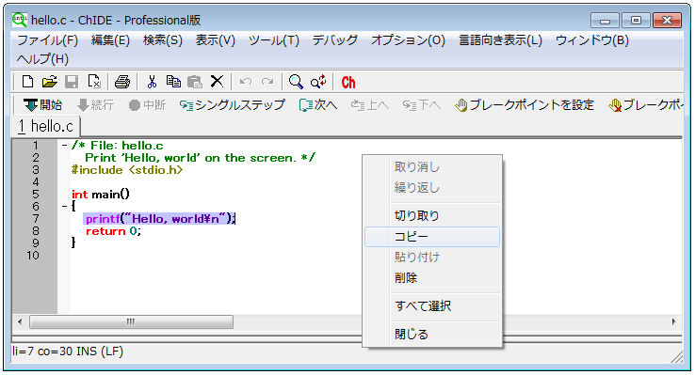This screenshot has width=695, height=375.
Task: Click the Undo arrow icon
Action: tap(245, 82)
